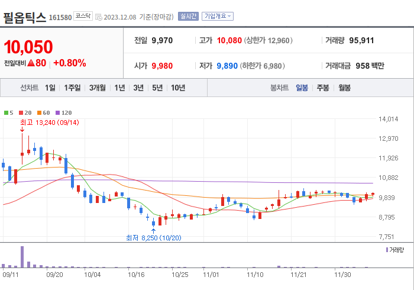Click the 11/30 date axis label
Screen dimensions: 414x290
pyautogui.click(x=342, y=275)
